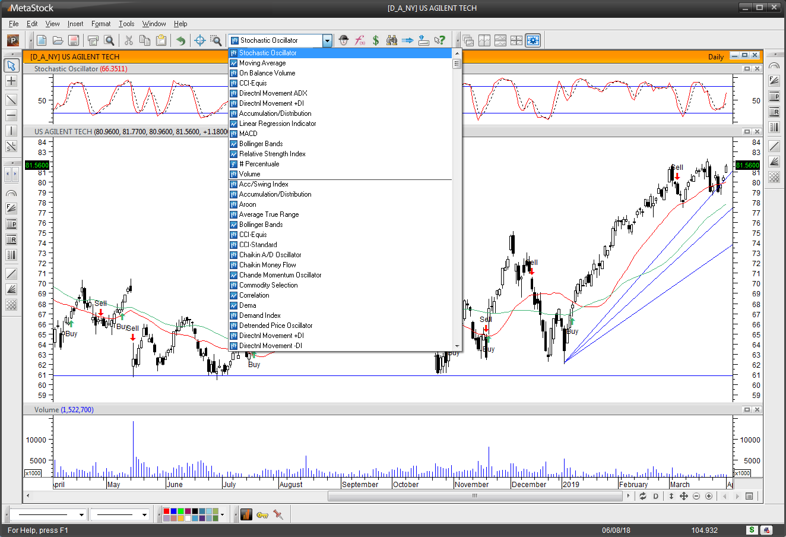Image resolution: width=786 pixels, height=537 pixels.
Task: Select the plus crosshair cursor tool
Action: (x=11, y=81)
